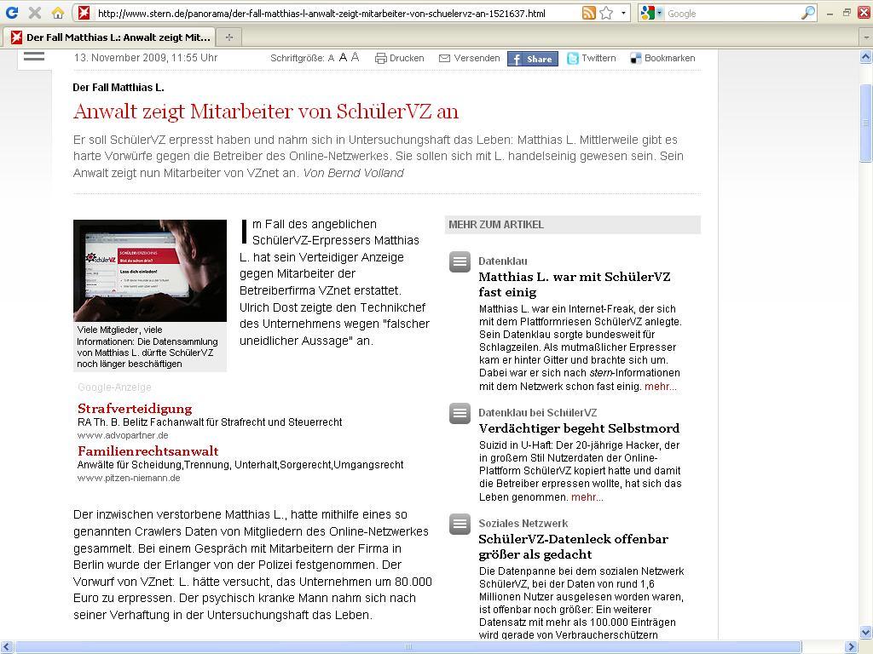Image resolution: width=873 pixels, height=654 pixels.
Task: Select the 'Der Fall Matthias L.' browser tab
Action: point(110,37)
